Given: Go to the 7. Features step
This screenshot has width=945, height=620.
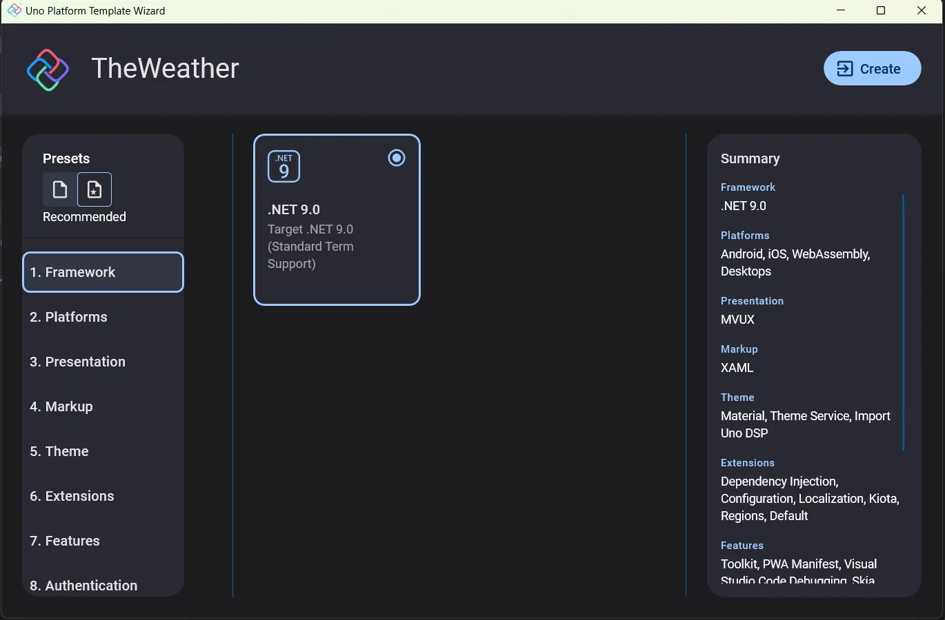Looking at the screenshot, I should [x=103, y=541].
